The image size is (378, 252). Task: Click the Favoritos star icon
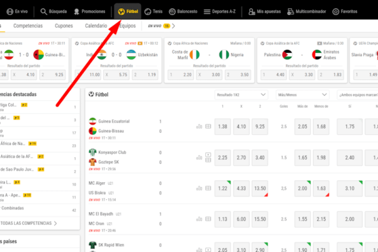pyautogui.click(x=336, y=11)
